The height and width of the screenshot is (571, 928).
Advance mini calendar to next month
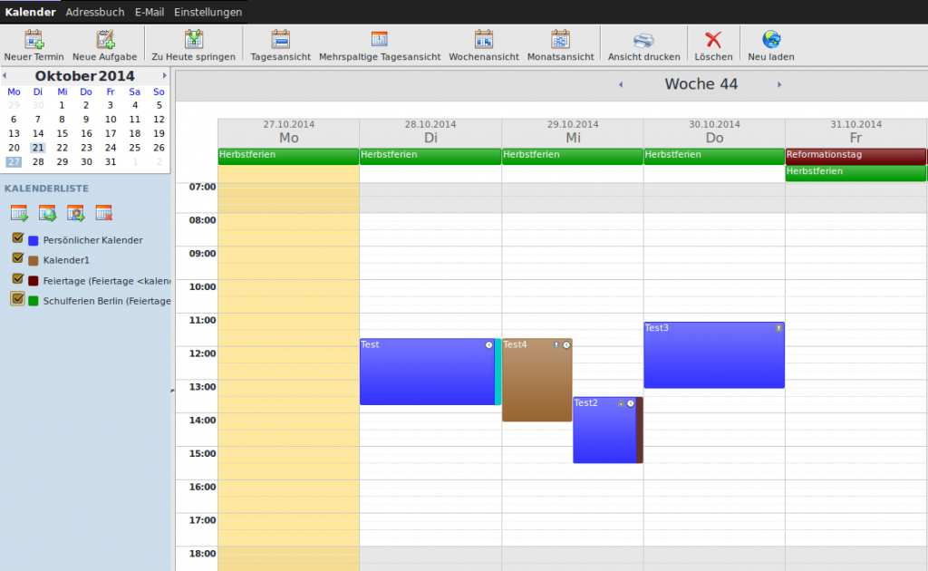coord(164,76)
